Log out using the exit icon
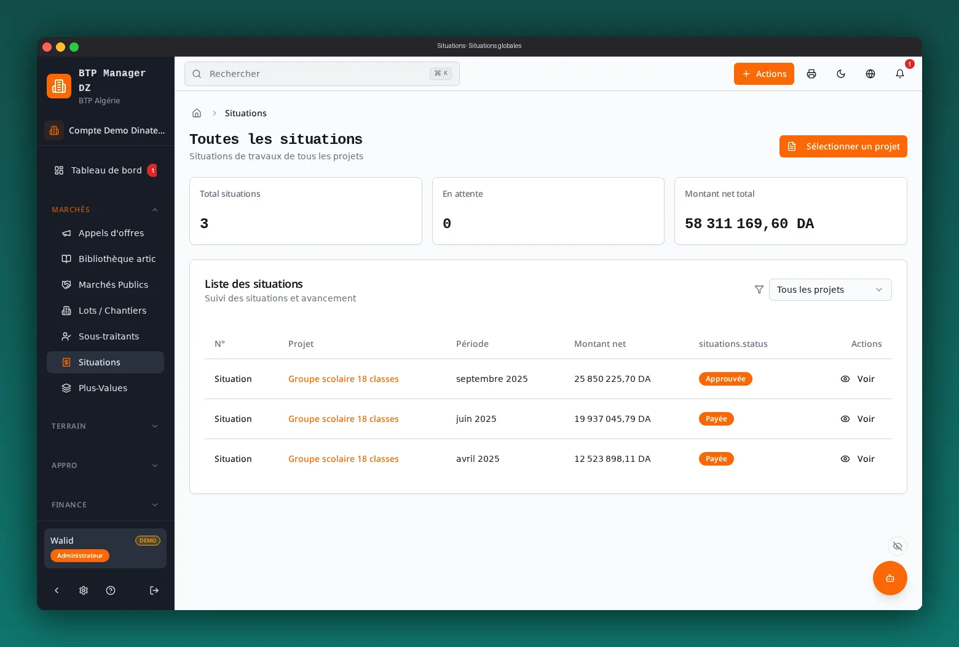The image size is (959, 647). (x=154, y=590)
